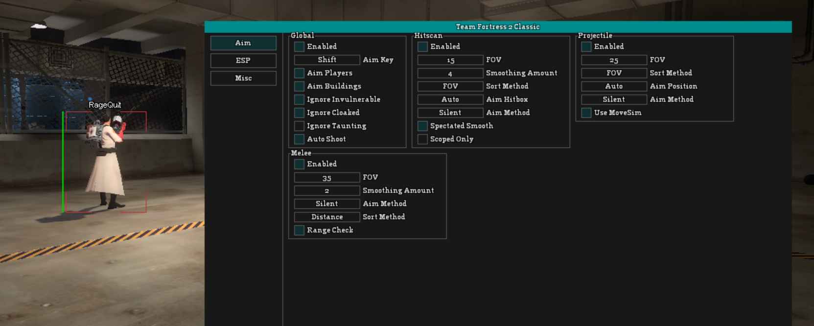Toggle Aim Buildings option
This screenshot has width=814, height=326.
(x=299, y=86)
